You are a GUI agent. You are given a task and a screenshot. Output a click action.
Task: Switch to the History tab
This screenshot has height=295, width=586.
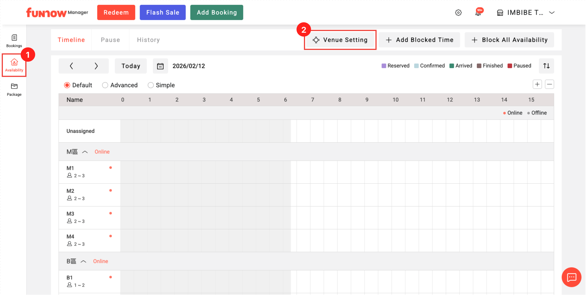point(148,40)
